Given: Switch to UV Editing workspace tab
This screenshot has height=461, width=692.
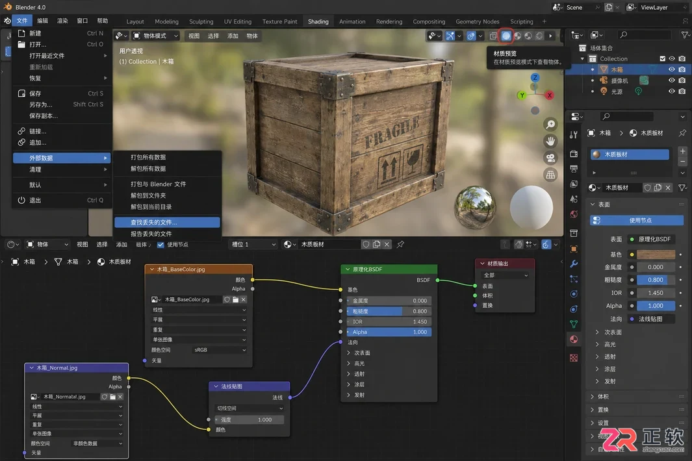Looking at the screenshot, I should click(237, 21).
